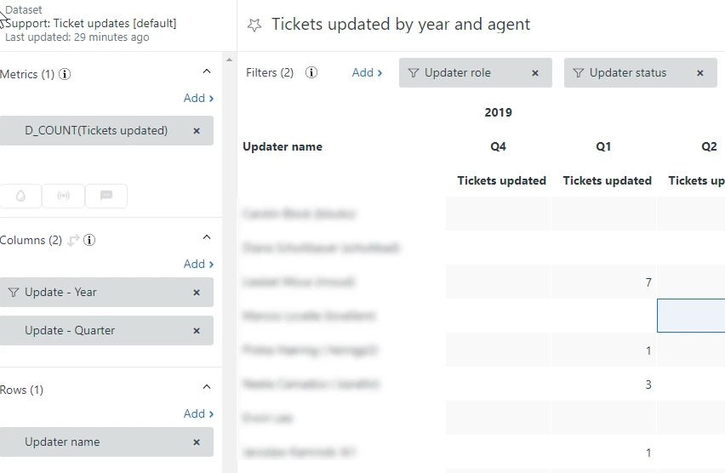Collapse the Metrics section
The image size is (725, 473).
(x=207, y=72)
